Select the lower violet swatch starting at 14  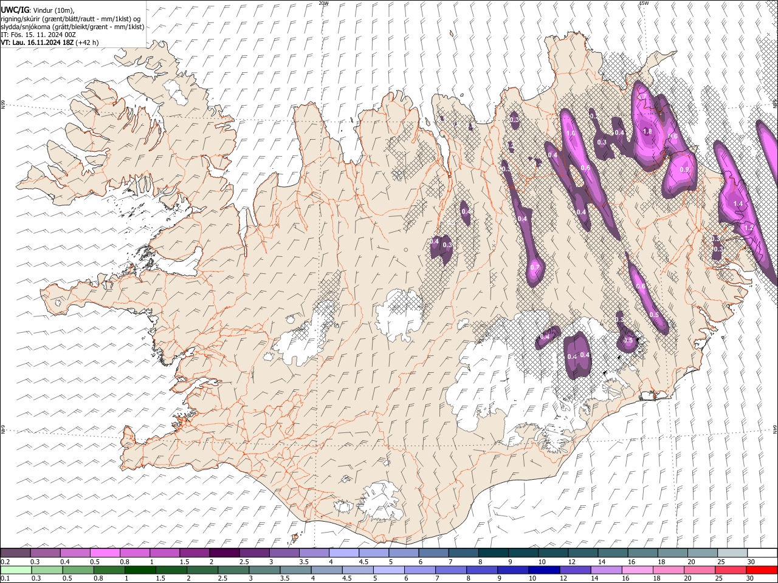click(x=605, y=570)
